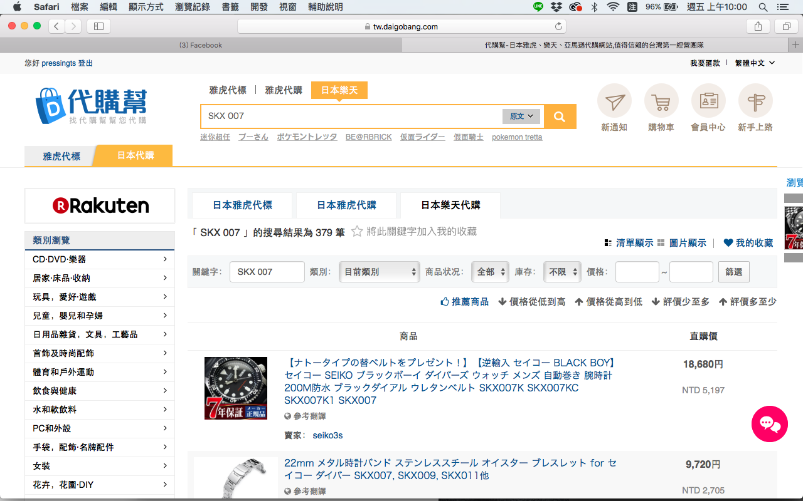Open the 原文 language dropdown in search box

[521, 116]
